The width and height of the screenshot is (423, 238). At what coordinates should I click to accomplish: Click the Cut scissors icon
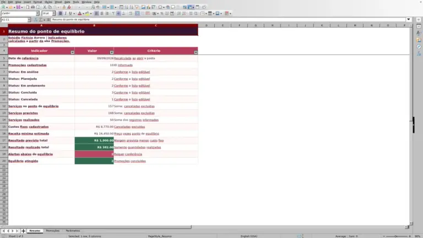click(x=45, y=7)
